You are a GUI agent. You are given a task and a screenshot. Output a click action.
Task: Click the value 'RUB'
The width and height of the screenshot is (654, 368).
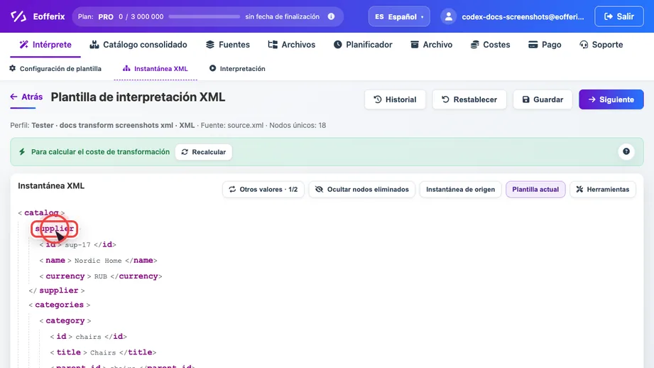click(101, 276)
